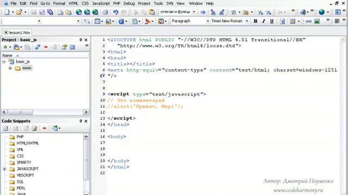Open the SVN menu
This screenshot has height=195, width=348.
point(170,4)
